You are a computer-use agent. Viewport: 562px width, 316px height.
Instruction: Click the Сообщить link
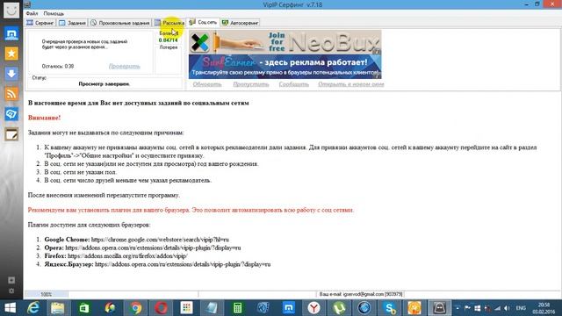pyautogui.click(x=293, y=84)
